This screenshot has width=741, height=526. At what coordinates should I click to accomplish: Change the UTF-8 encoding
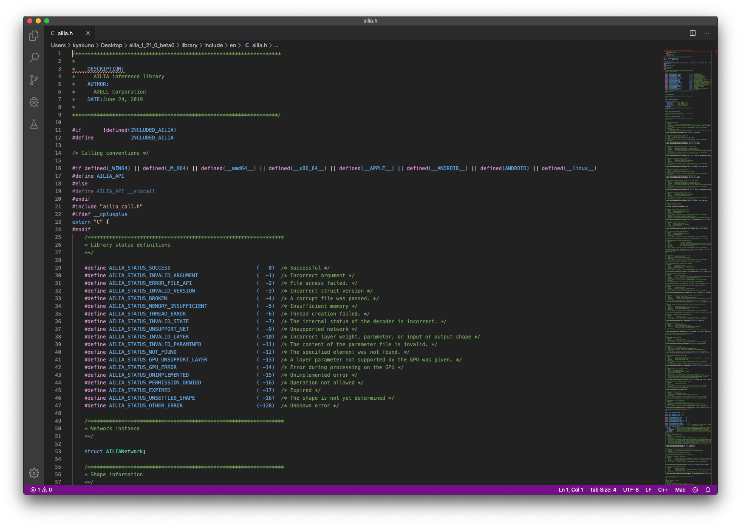631,490
